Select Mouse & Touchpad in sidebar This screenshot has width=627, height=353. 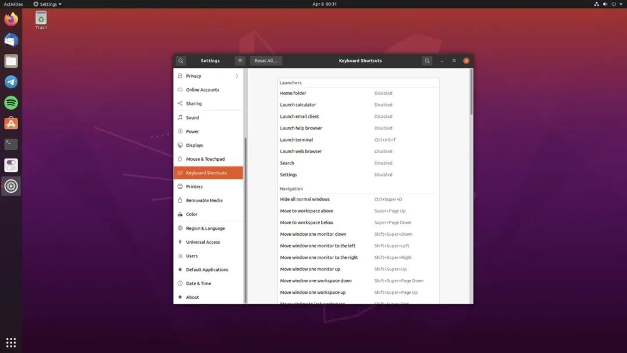click(x=208, y=159)
